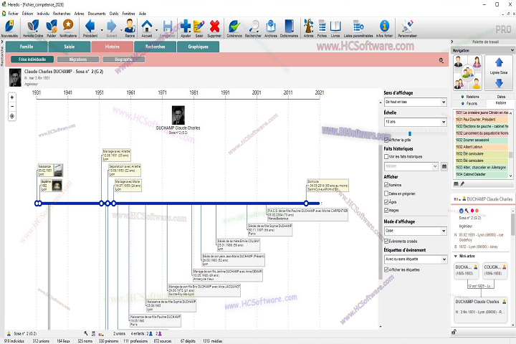Viewport: 516px width, 344px height.
Task: Open Heredis Online from the toolbar
Action: tap(34, 27)
